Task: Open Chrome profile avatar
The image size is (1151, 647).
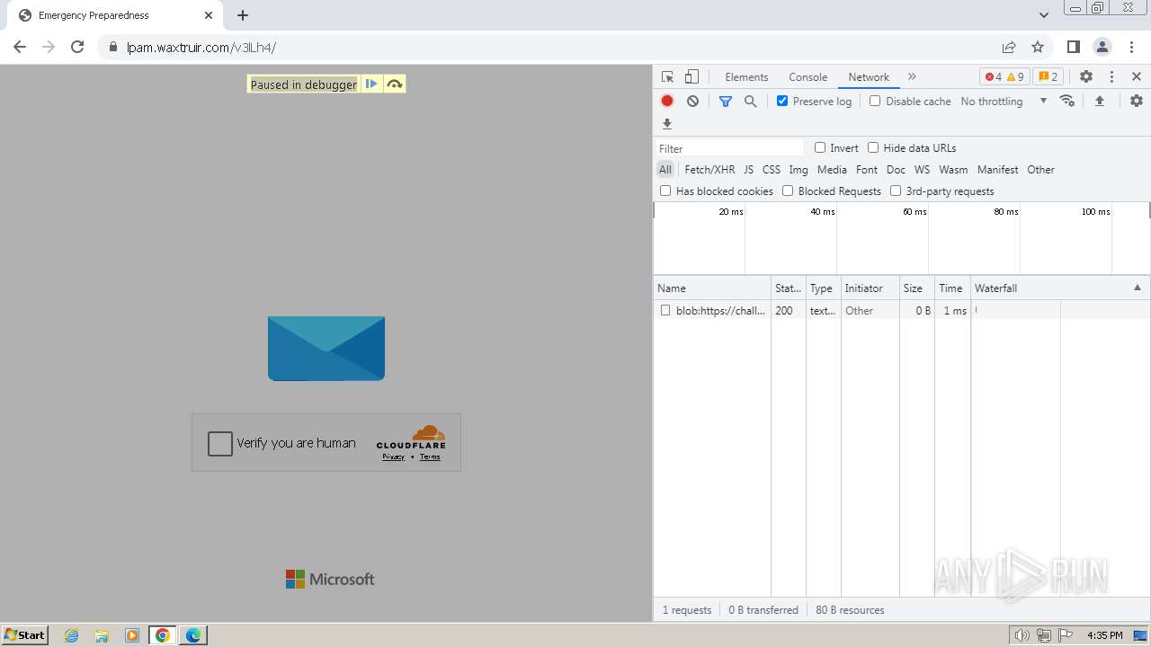Action: (1102, 47)
